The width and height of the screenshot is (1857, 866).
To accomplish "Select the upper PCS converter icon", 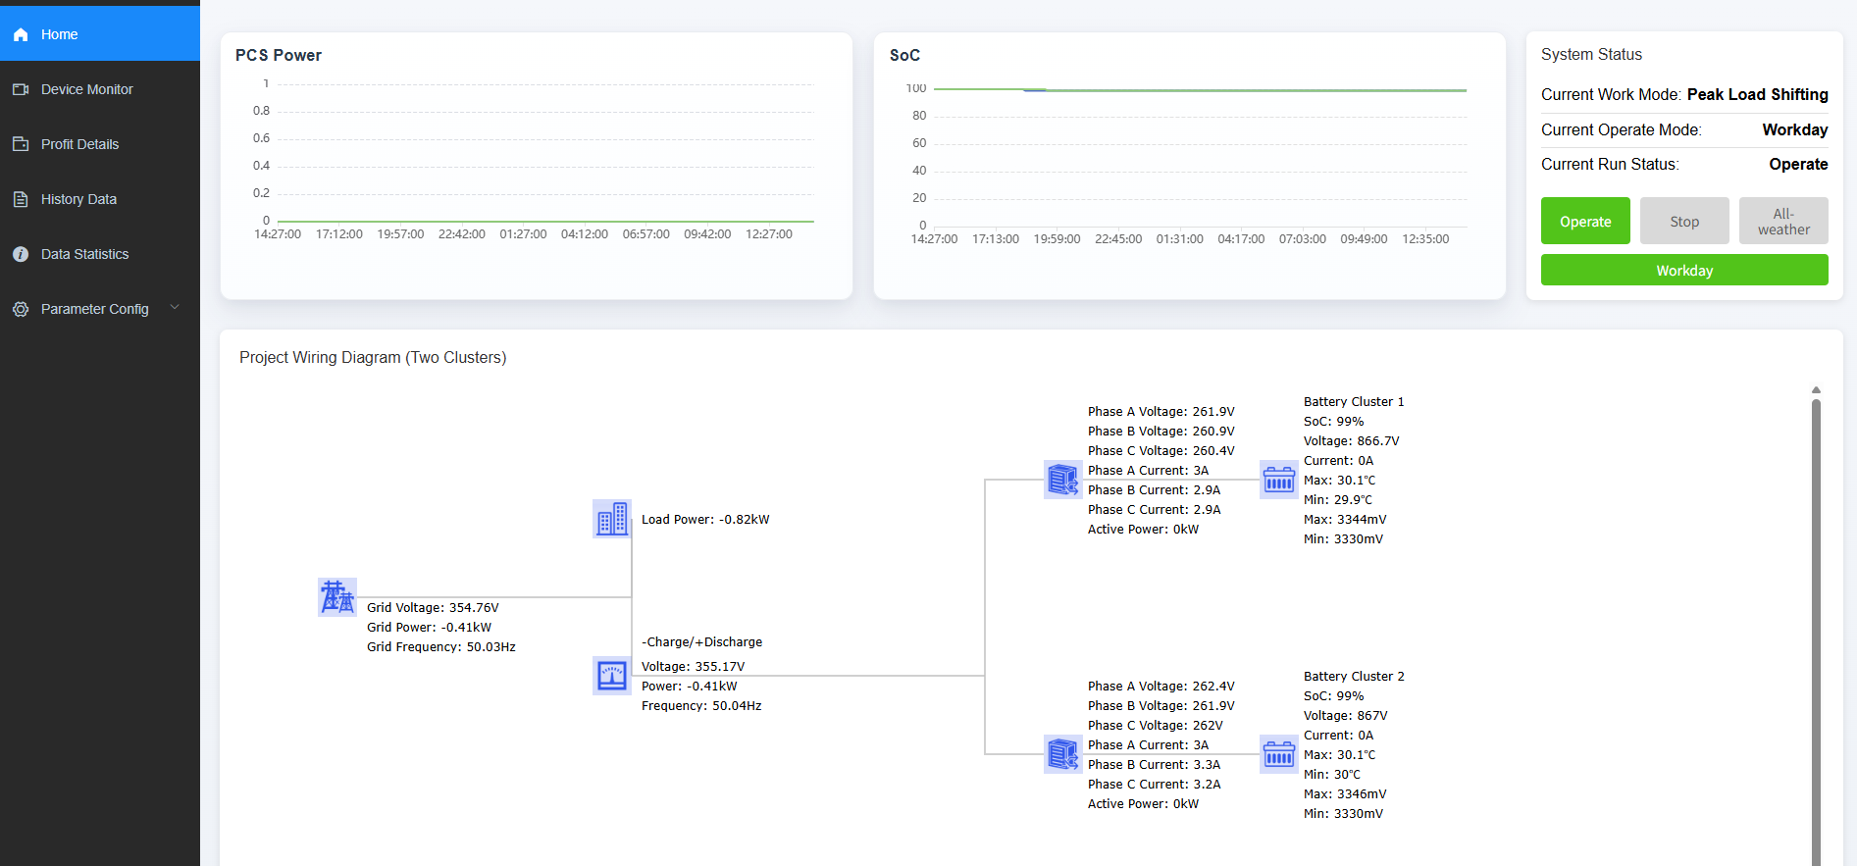I will (1063, 480).
